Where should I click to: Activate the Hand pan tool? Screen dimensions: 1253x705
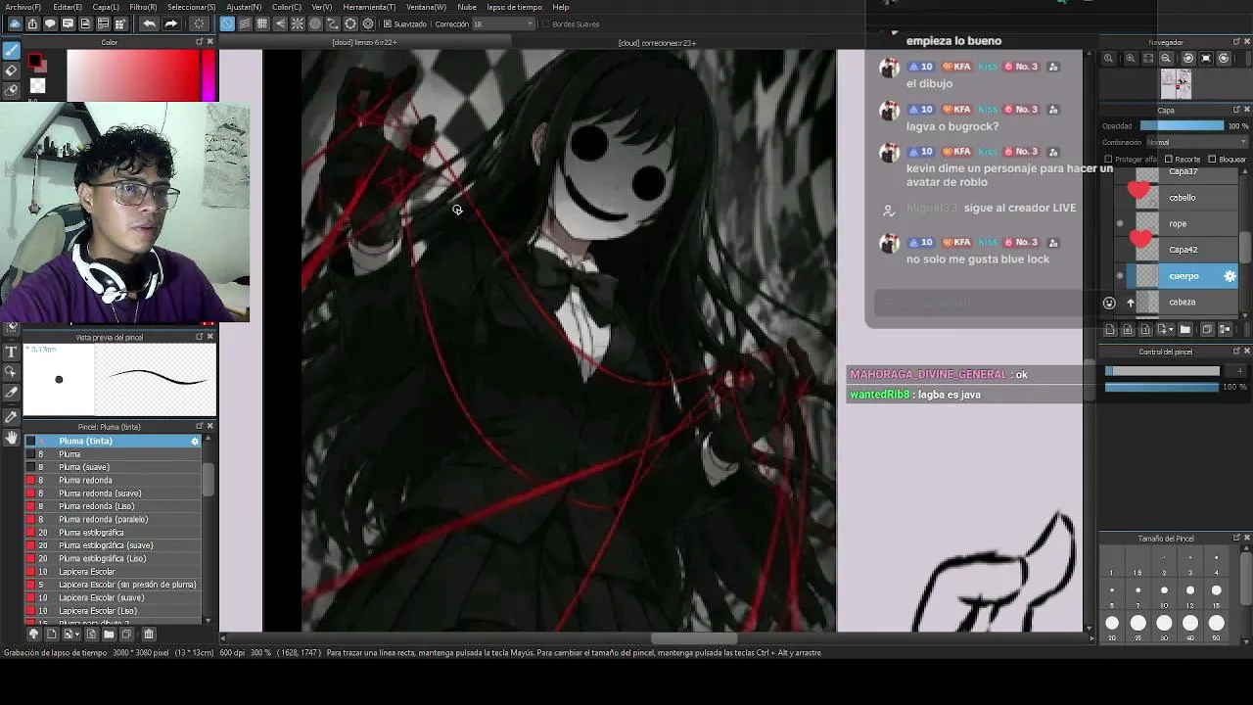click(x=12, y=438)
